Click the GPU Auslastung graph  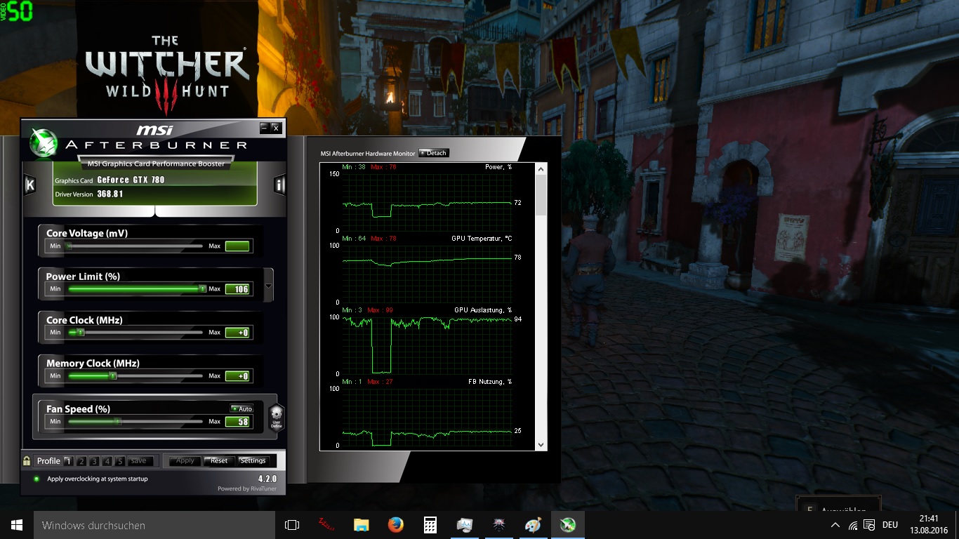tap(428, 345)
